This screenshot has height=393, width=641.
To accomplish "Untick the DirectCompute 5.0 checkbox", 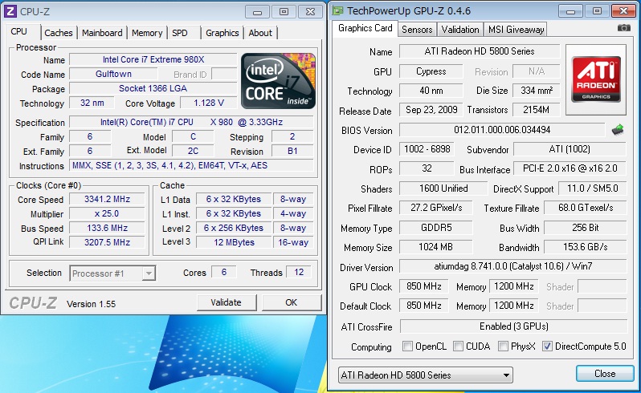I will (x=547, y=346).
